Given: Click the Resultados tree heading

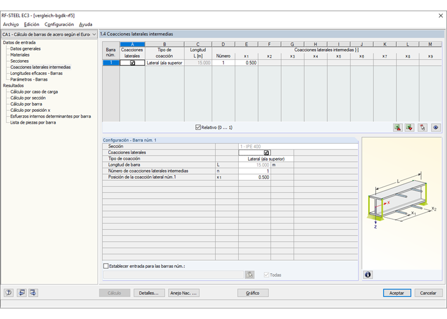Looking at the screenshot, I should point(14,85).
